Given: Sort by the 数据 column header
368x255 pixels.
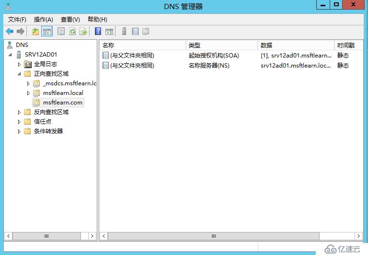Looking at the screenshot, I should [296, 45].
